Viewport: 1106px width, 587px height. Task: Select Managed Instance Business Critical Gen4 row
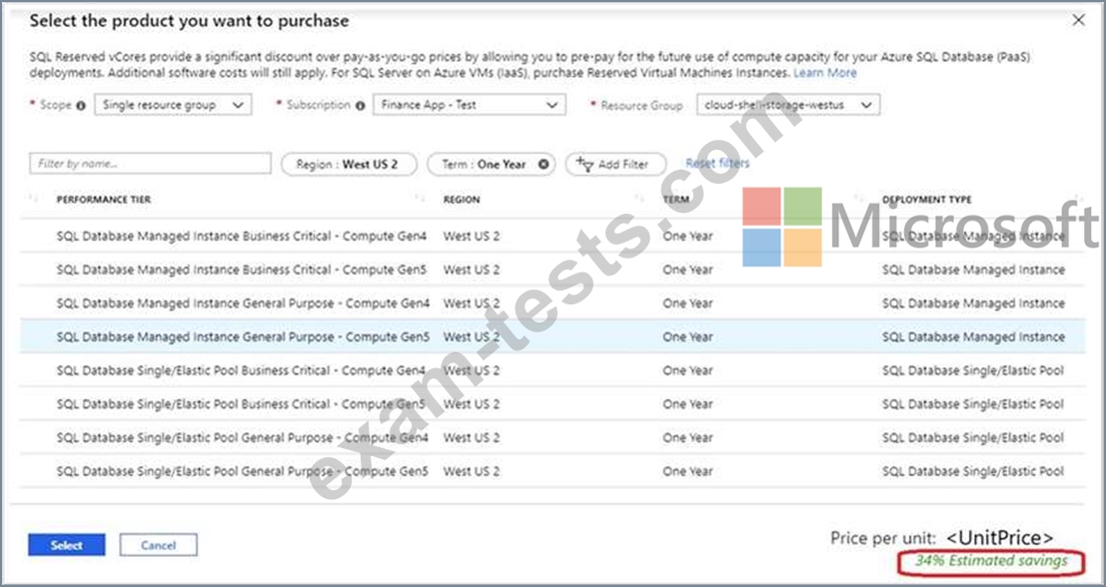(553, 236)
